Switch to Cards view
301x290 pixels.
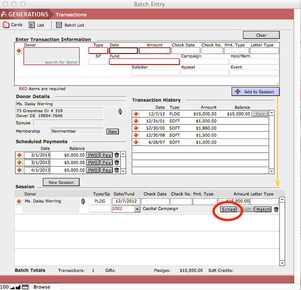13,25
